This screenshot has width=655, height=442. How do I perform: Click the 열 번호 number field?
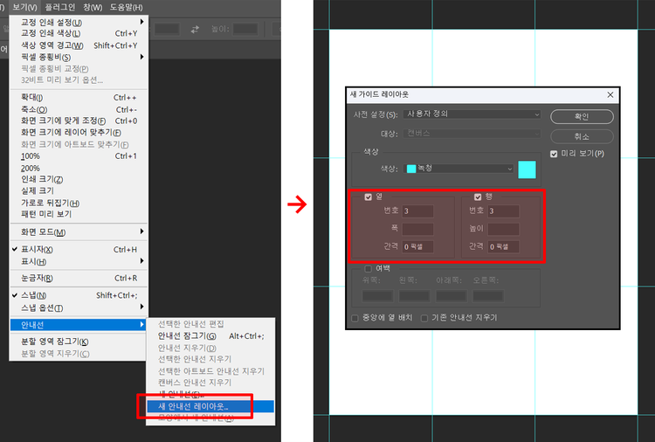417,211
